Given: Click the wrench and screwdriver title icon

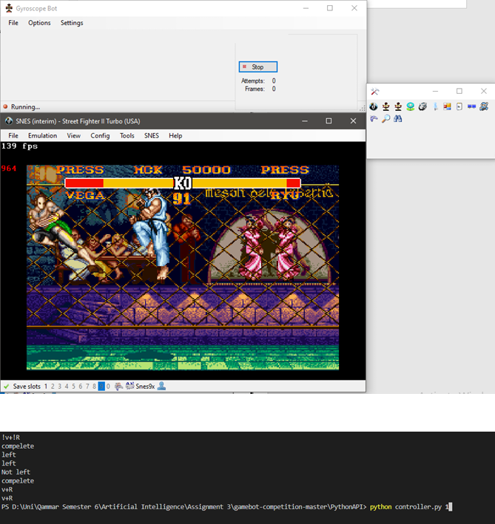Looking at the screenshot, I should click(374, 91).
